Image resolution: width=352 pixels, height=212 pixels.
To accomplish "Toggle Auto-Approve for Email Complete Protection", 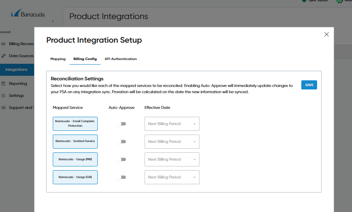I will (x=121, y=124).
